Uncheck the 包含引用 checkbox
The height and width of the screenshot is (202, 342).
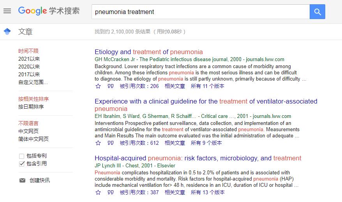click(x=22, y=164)
